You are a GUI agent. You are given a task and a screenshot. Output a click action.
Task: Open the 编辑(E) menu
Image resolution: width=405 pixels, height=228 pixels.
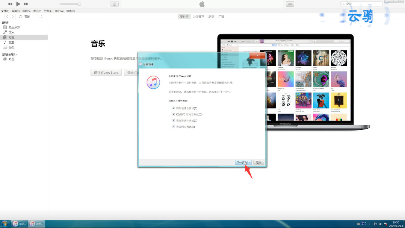[x=15, y=11]
